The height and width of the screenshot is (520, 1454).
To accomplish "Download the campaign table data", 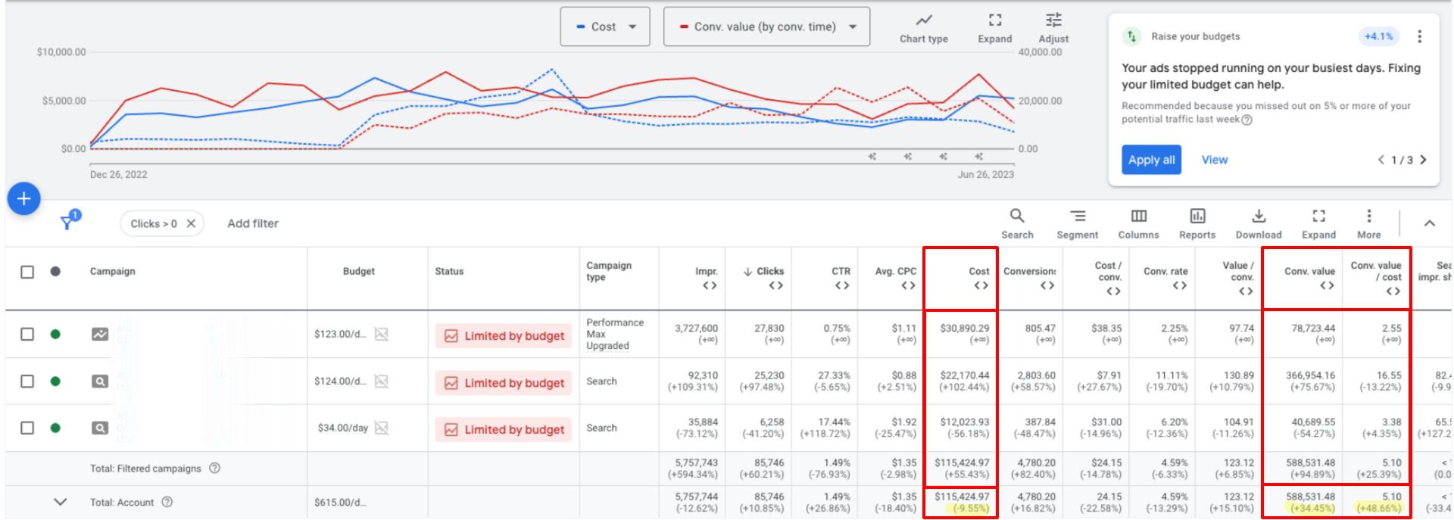I will pyautogui.click(x=1258, y=223).
